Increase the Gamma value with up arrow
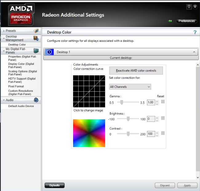The width and height of the screenshot is (200, 191). pos(157,101)
